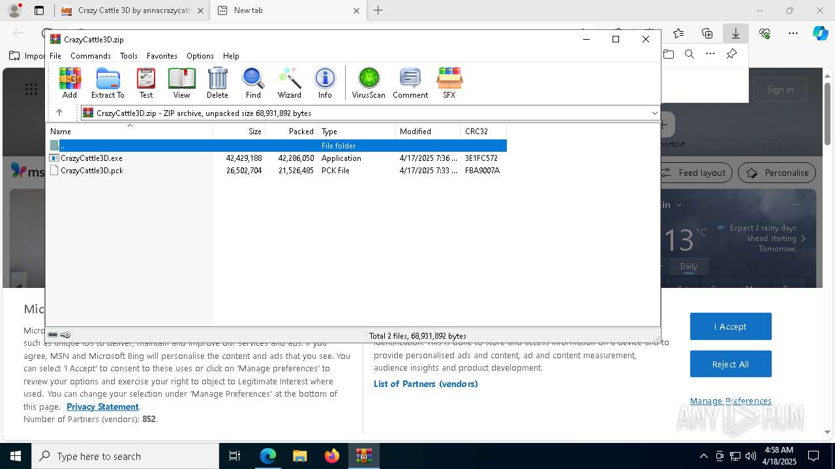This screenshot has width=835, height=469.
Task: Show hidden system tray icons chevron
Action: [x=703, y=456]
